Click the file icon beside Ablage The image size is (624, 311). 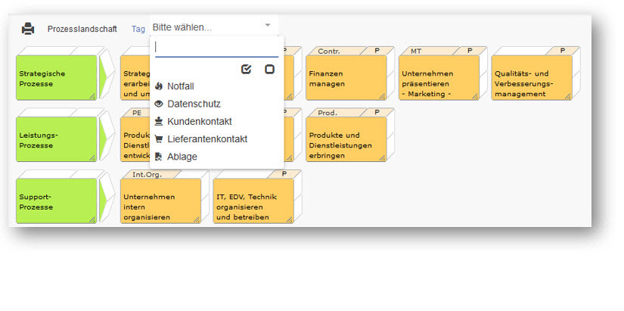[159, 157]
